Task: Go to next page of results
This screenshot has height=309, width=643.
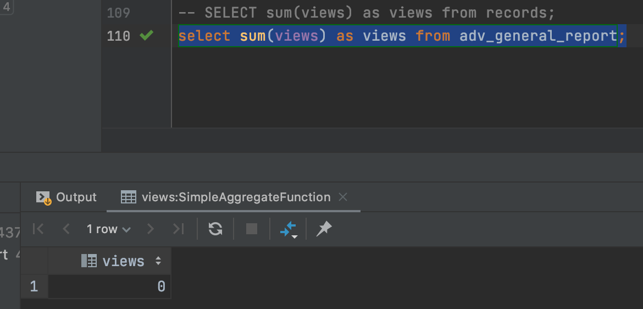Action: [151, 229]
